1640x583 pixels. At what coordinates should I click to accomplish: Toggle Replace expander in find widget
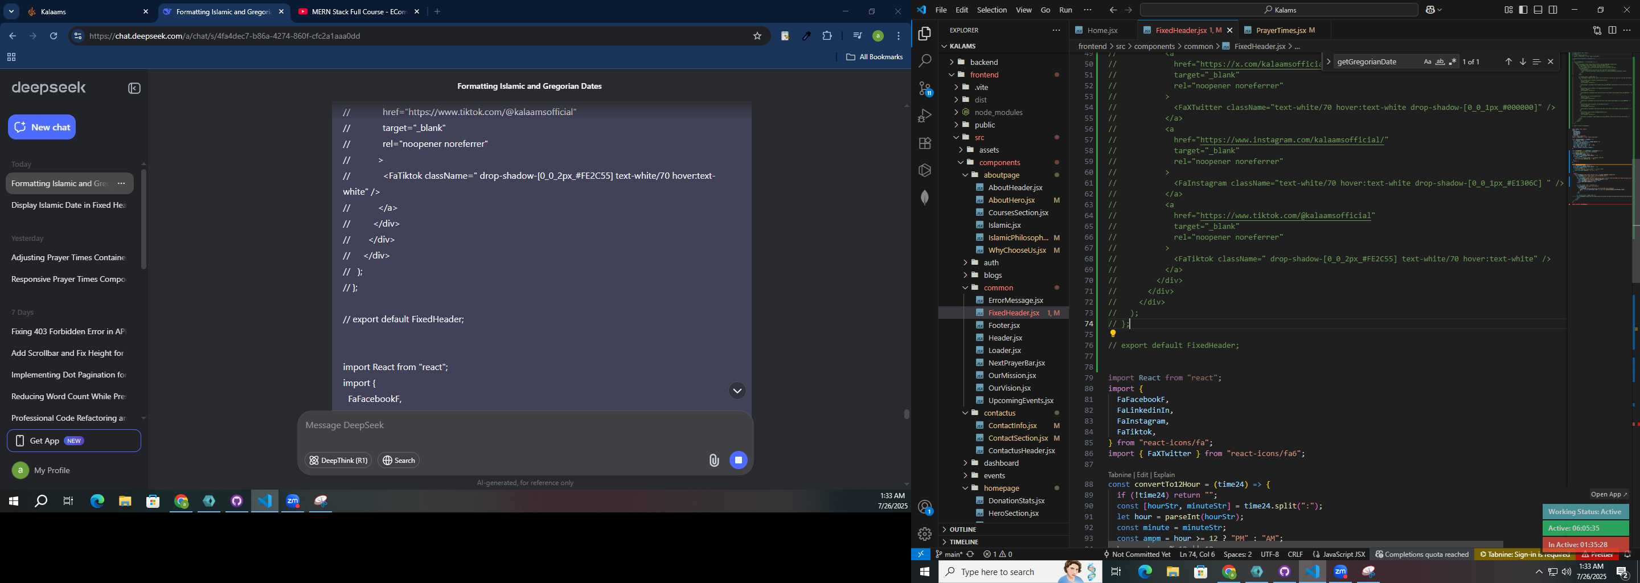coord(1328,61)
